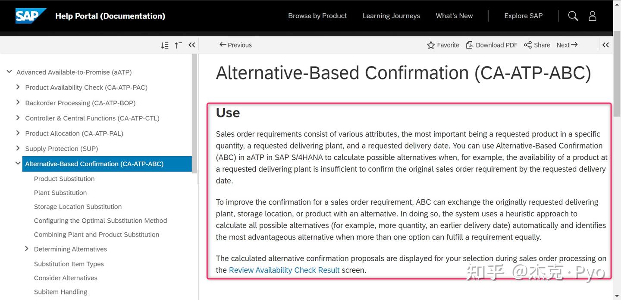Image resolution: width=621 pixels, height=300 pixels.
Task: Open Review Availability Check Result link
Action: [284, 270]
